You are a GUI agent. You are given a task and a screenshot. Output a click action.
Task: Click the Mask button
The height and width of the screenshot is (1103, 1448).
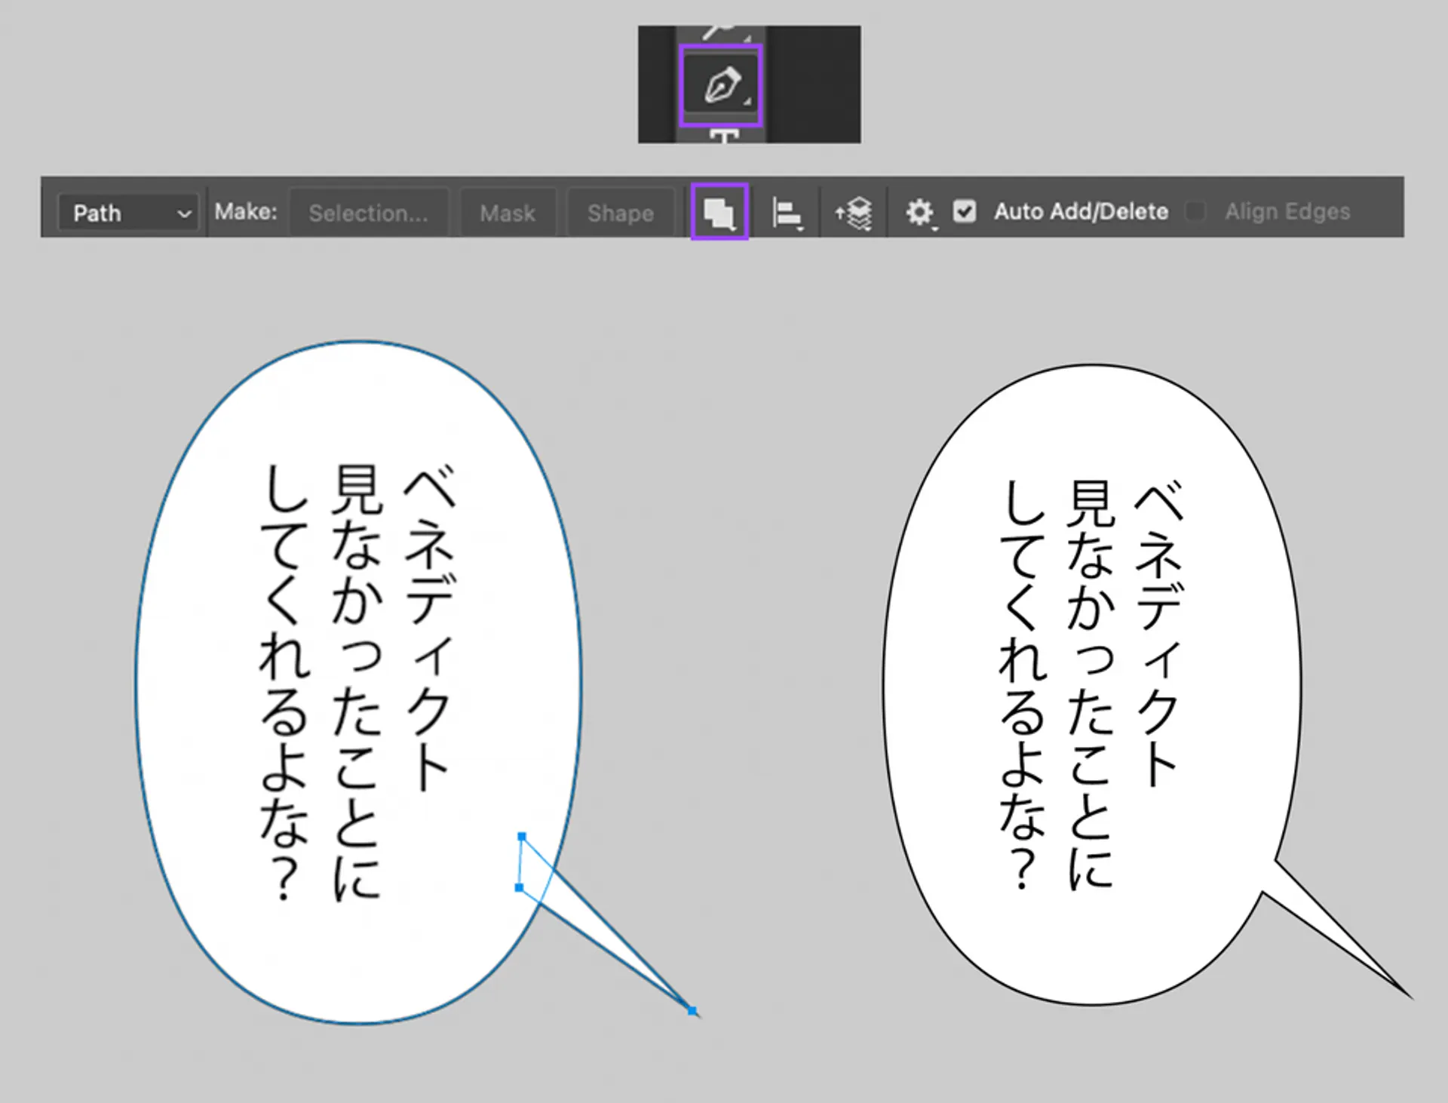coord(508,214)
